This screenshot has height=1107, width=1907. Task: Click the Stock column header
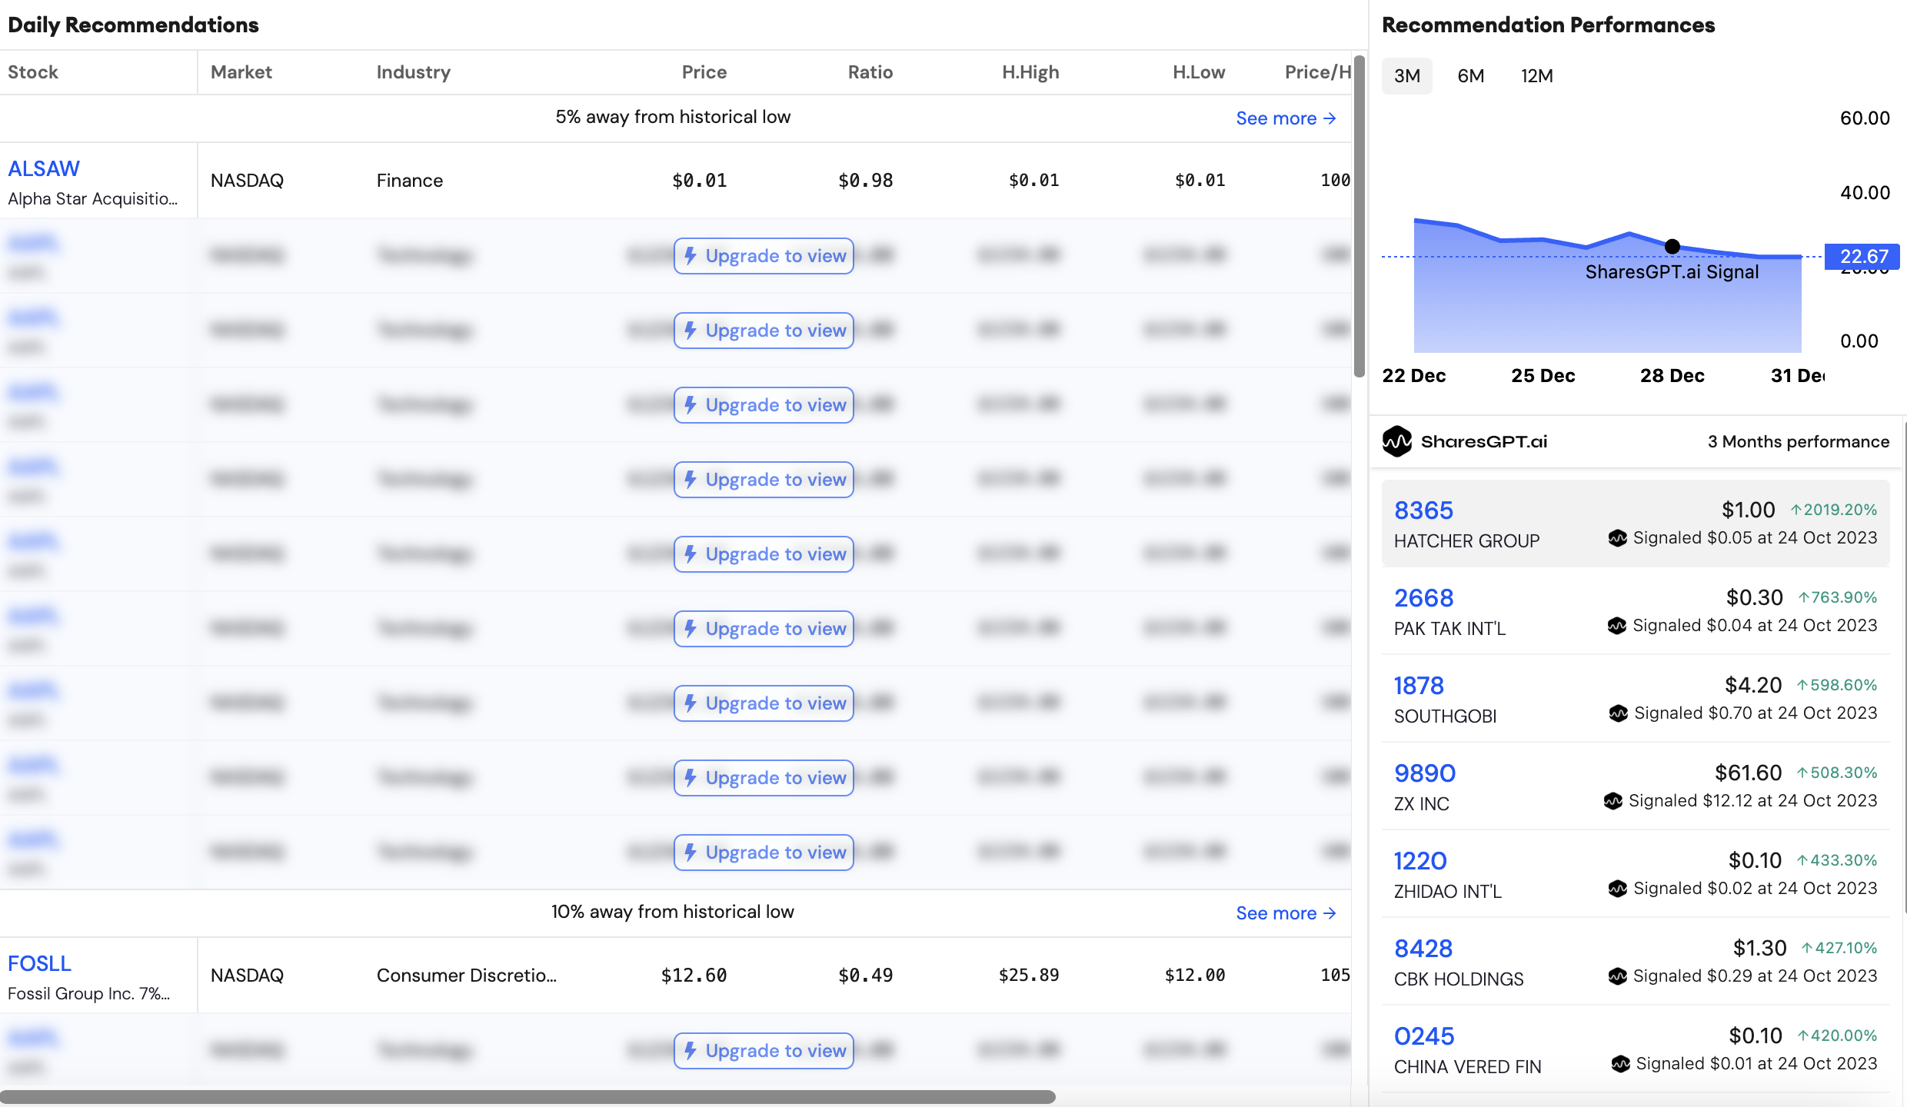click(x=33, y=72)
